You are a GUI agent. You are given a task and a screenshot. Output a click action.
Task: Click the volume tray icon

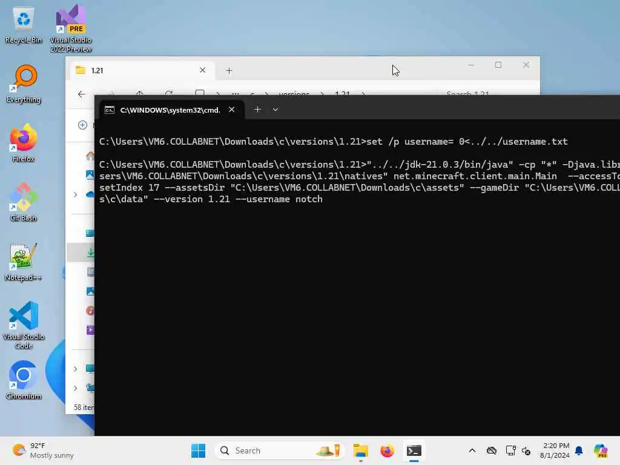tap(526, 450)
